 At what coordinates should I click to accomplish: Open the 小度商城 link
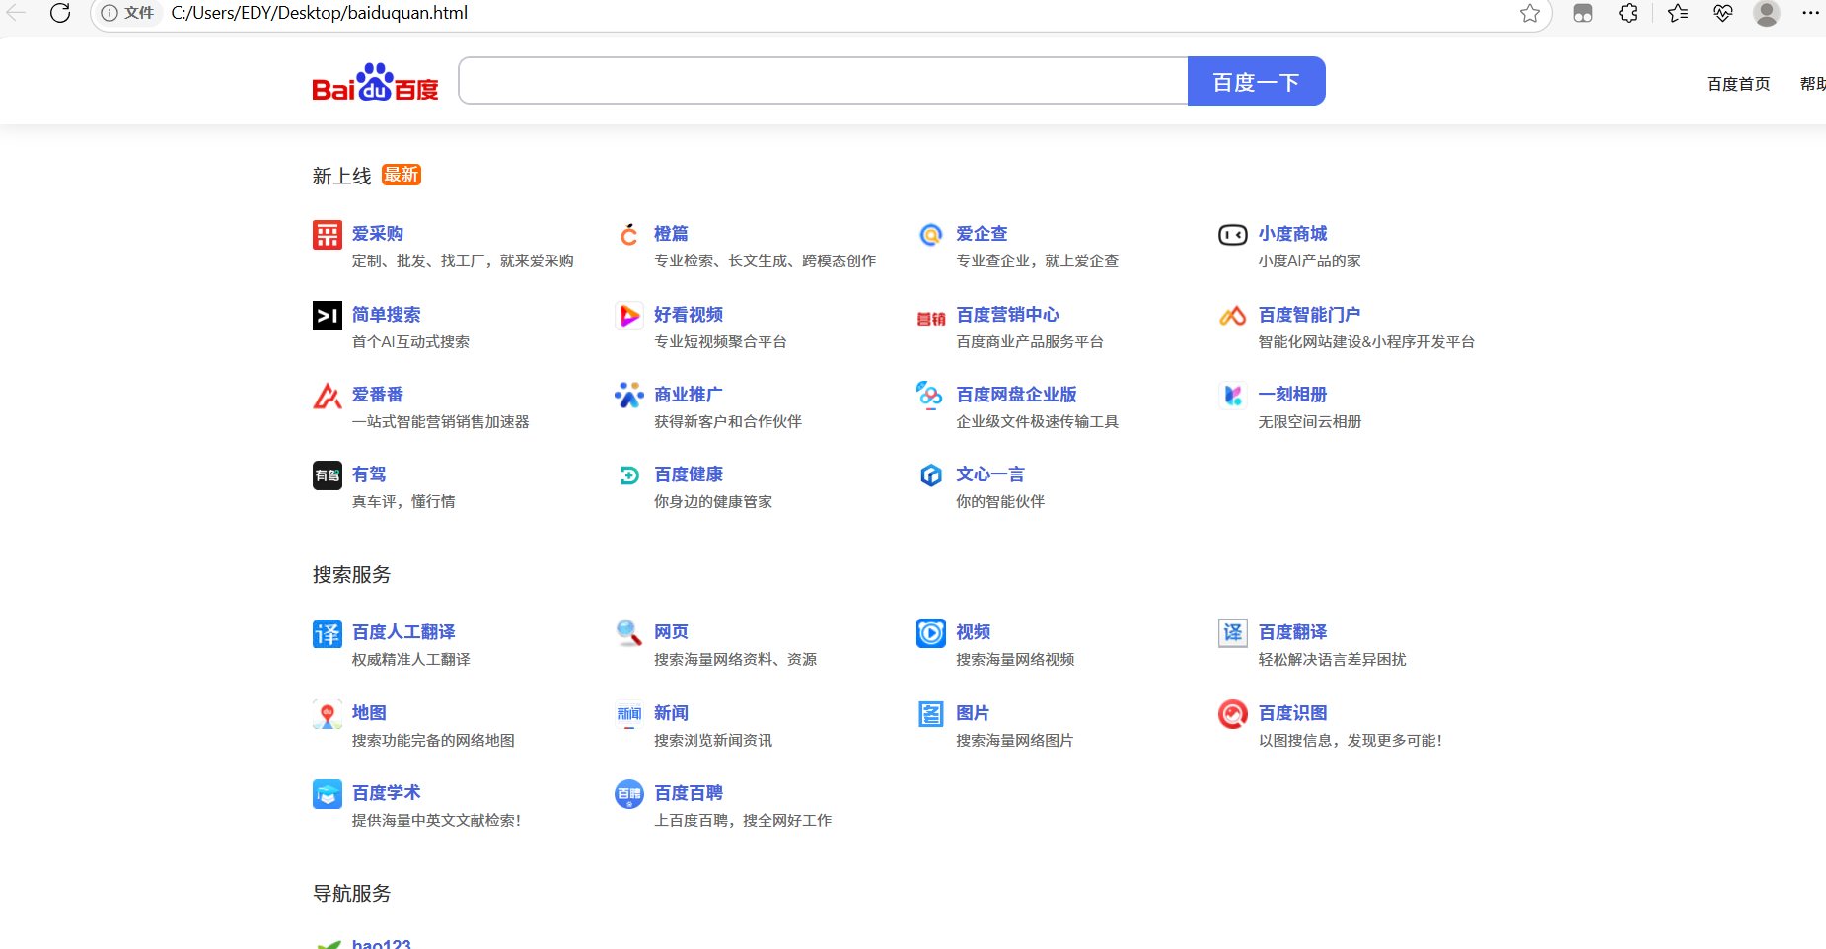point(1292,234)
